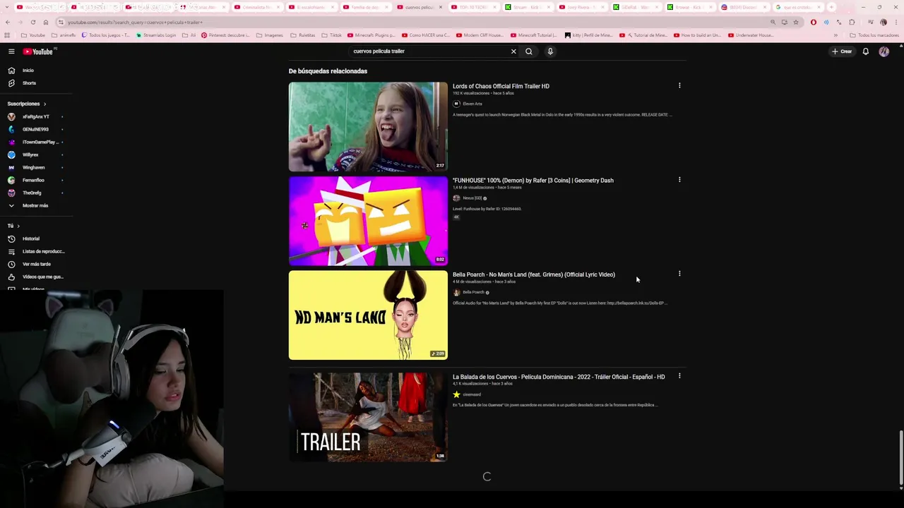Image resolution: width=904 pixels, height=508 pixels.
Task: Open Bella Poarch No Man's Land title
Action: pos(534,274)
